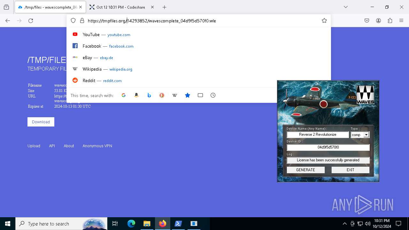Click the Device ID field in keygen
The image size is (409, 230).
pos(328,147)
